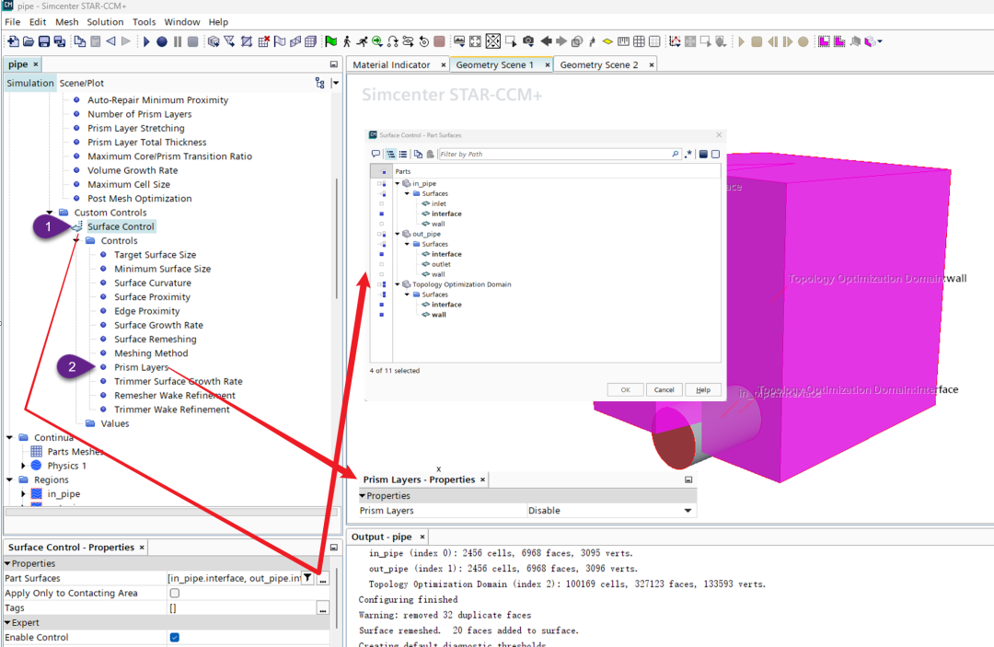This screenshot has width=994, height=647.
Task: Collapse the Continua tree node
Action: pos(9,438)
